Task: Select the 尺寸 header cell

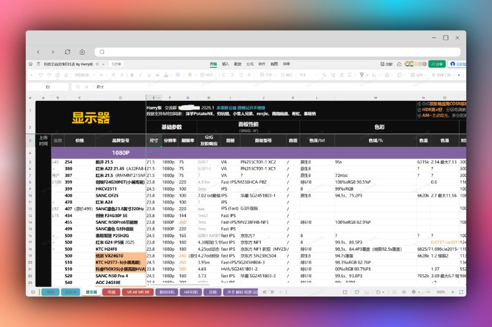Action: pyautogui.click(x=154, y=141)
